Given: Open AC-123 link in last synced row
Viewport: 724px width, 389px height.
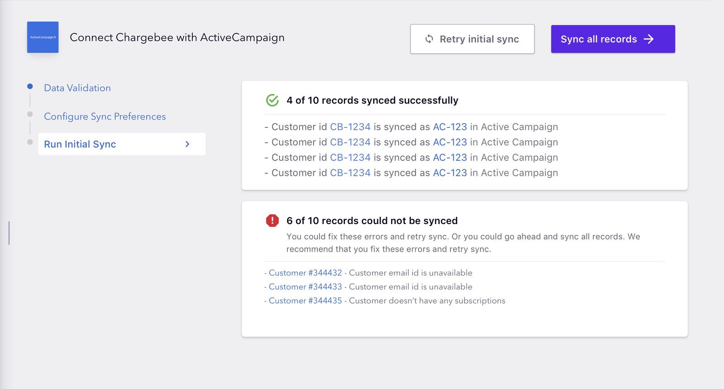Looking at the screenshot, I should coord(450,173).
